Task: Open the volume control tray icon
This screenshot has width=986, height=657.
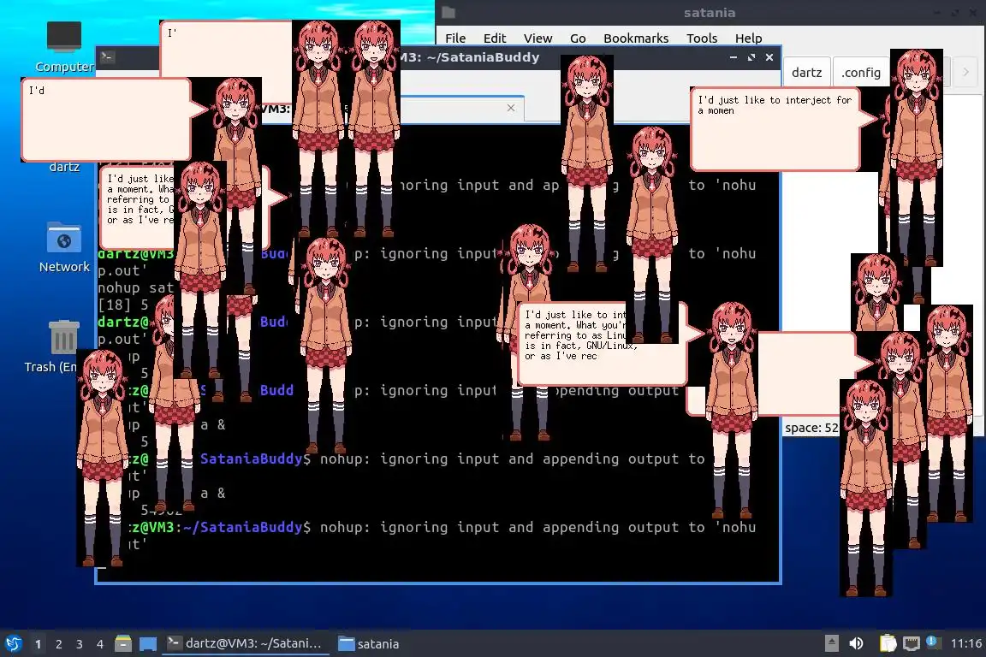Action: [856, 643]
